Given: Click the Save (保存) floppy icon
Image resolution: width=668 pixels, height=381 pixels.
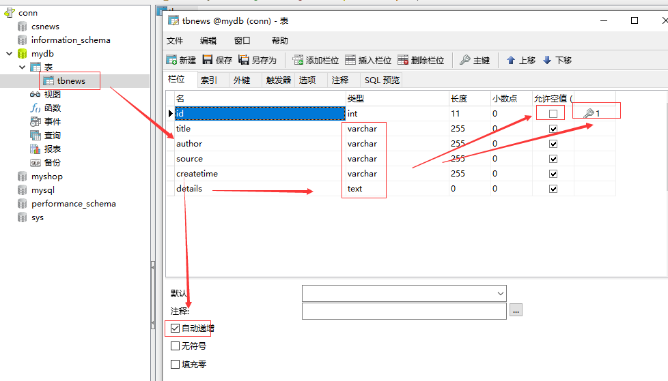Looking at the screenshot, I should click(x=208, y=60).
